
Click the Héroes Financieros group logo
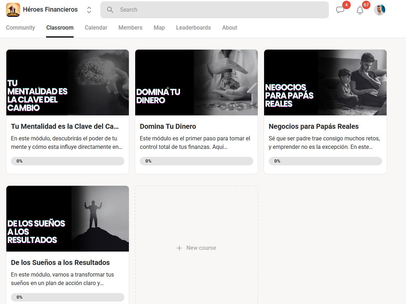pos(13,10)
